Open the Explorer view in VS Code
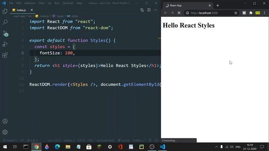This screenshot has height=151, width=269. coord(5,11)
